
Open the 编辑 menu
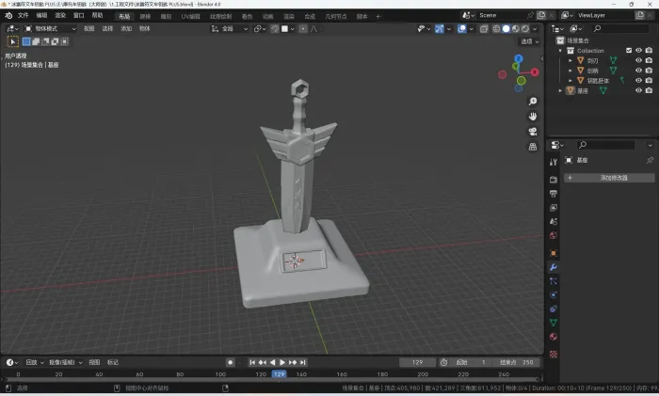[x=41, y=16]
